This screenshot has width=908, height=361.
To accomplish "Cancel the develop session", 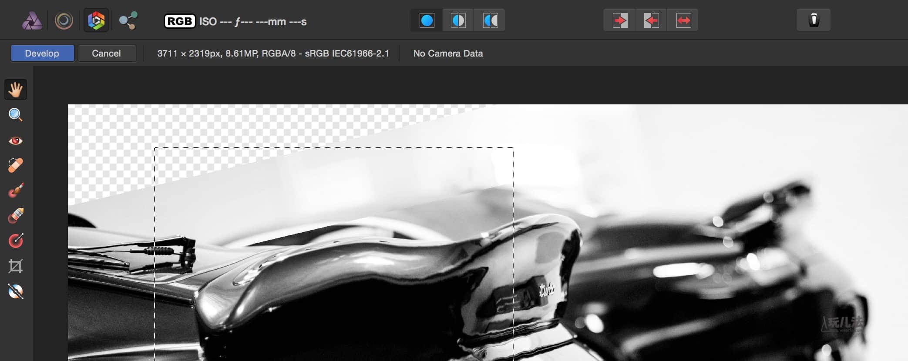I will 107,53.
